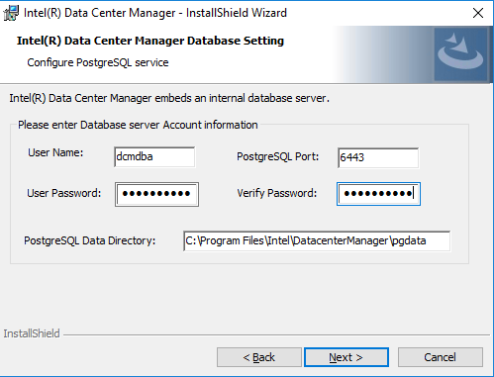Viewport: 494px width, 377px height.
Task: Click the InstallShield logo graphic in banner
Action: (460, 54)
